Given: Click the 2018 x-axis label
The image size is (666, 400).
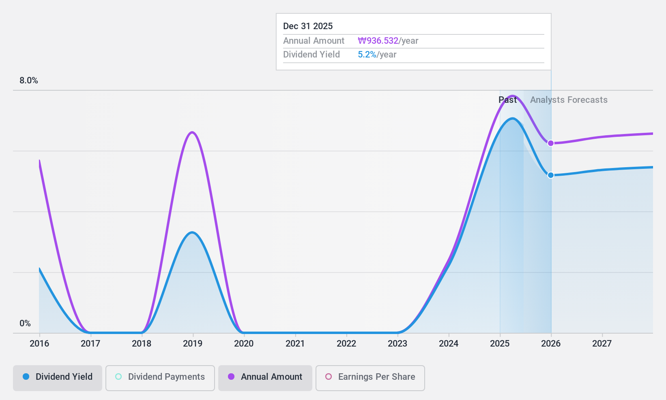Looking at the screenshot, I should (142, 344).
